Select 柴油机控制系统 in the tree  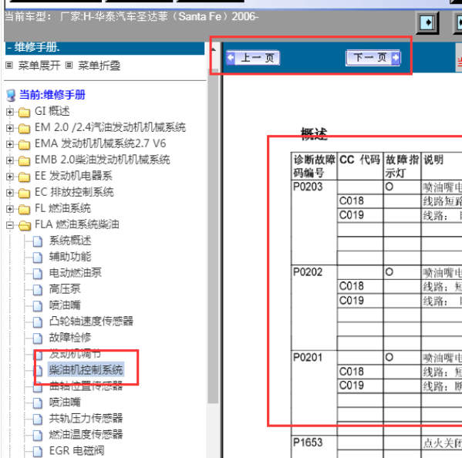(86, 370)
